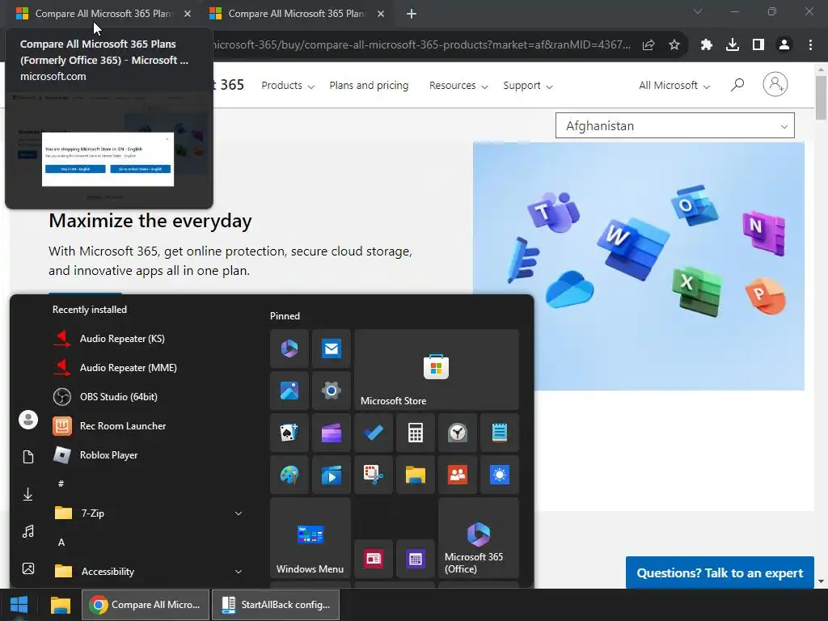The image size is (828, 621).
Task: Click the # letter index header
Action: coord(61,484)
